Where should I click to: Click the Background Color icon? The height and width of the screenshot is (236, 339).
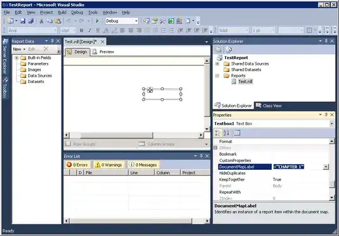(114, 31)
